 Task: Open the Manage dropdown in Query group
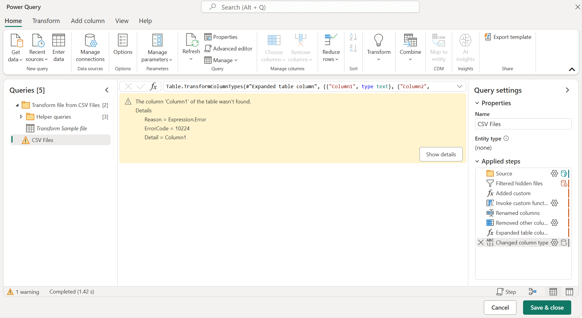click(221, 60)
